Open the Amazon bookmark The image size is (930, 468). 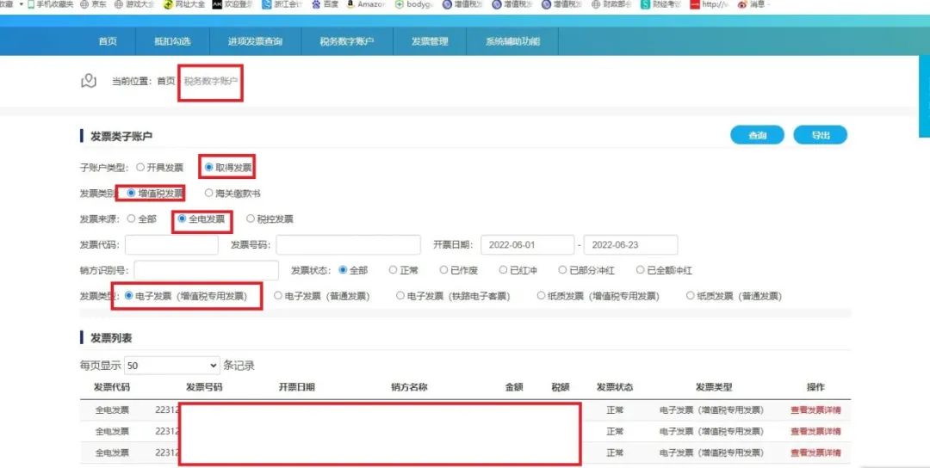click(x=366, y=4)
